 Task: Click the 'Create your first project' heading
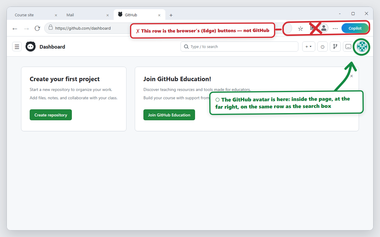click(65, 79)
